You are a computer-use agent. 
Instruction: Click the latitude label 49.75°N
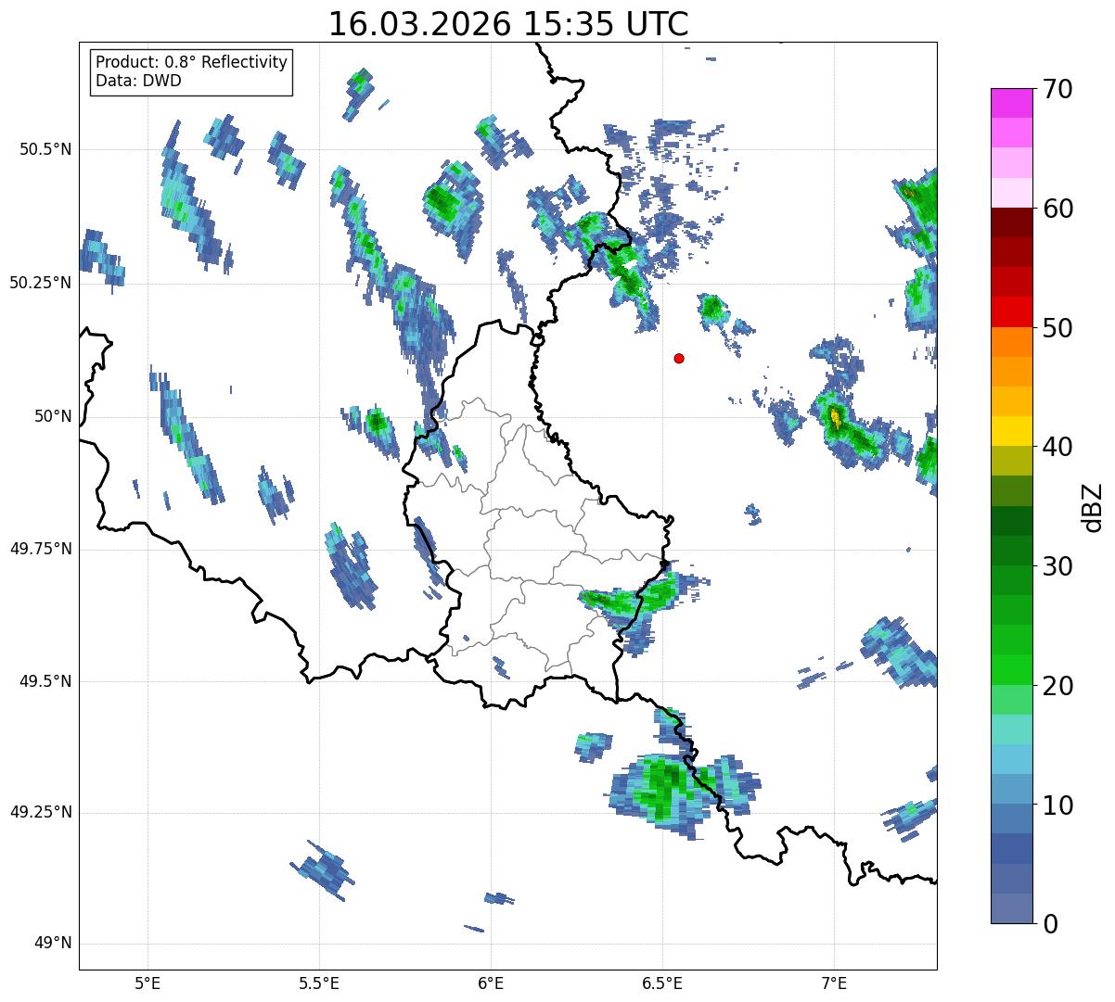41,549
